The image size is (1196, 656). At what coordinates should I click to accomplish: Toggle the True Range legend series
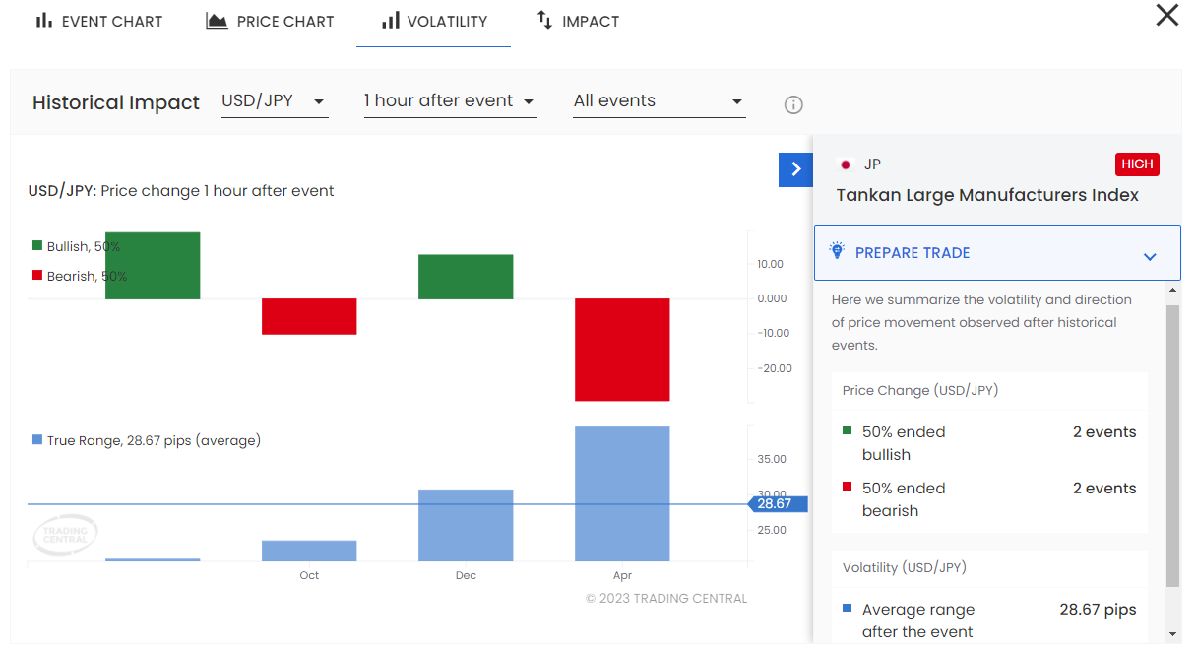point(146,440)
